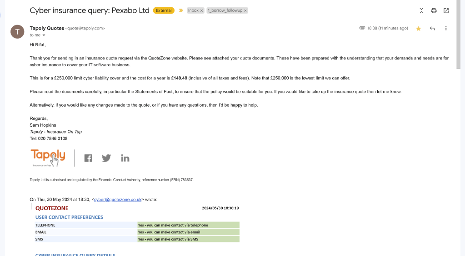Open Tapoly's LinkedIn icon link

point(125,158)
